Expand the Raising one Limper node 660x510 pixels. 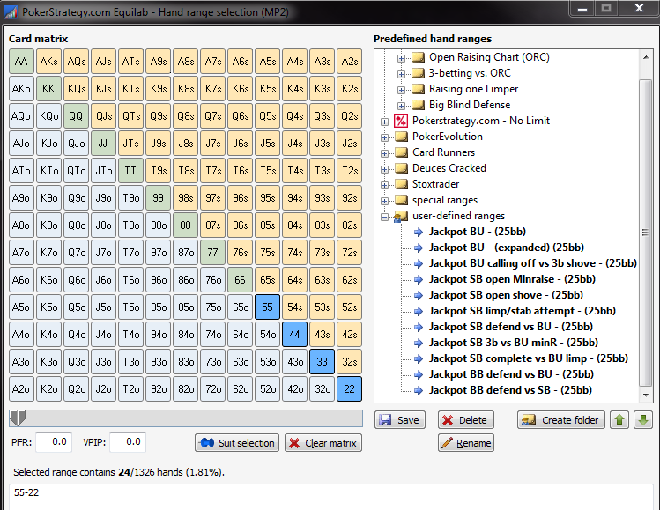[x=401, y=90]
